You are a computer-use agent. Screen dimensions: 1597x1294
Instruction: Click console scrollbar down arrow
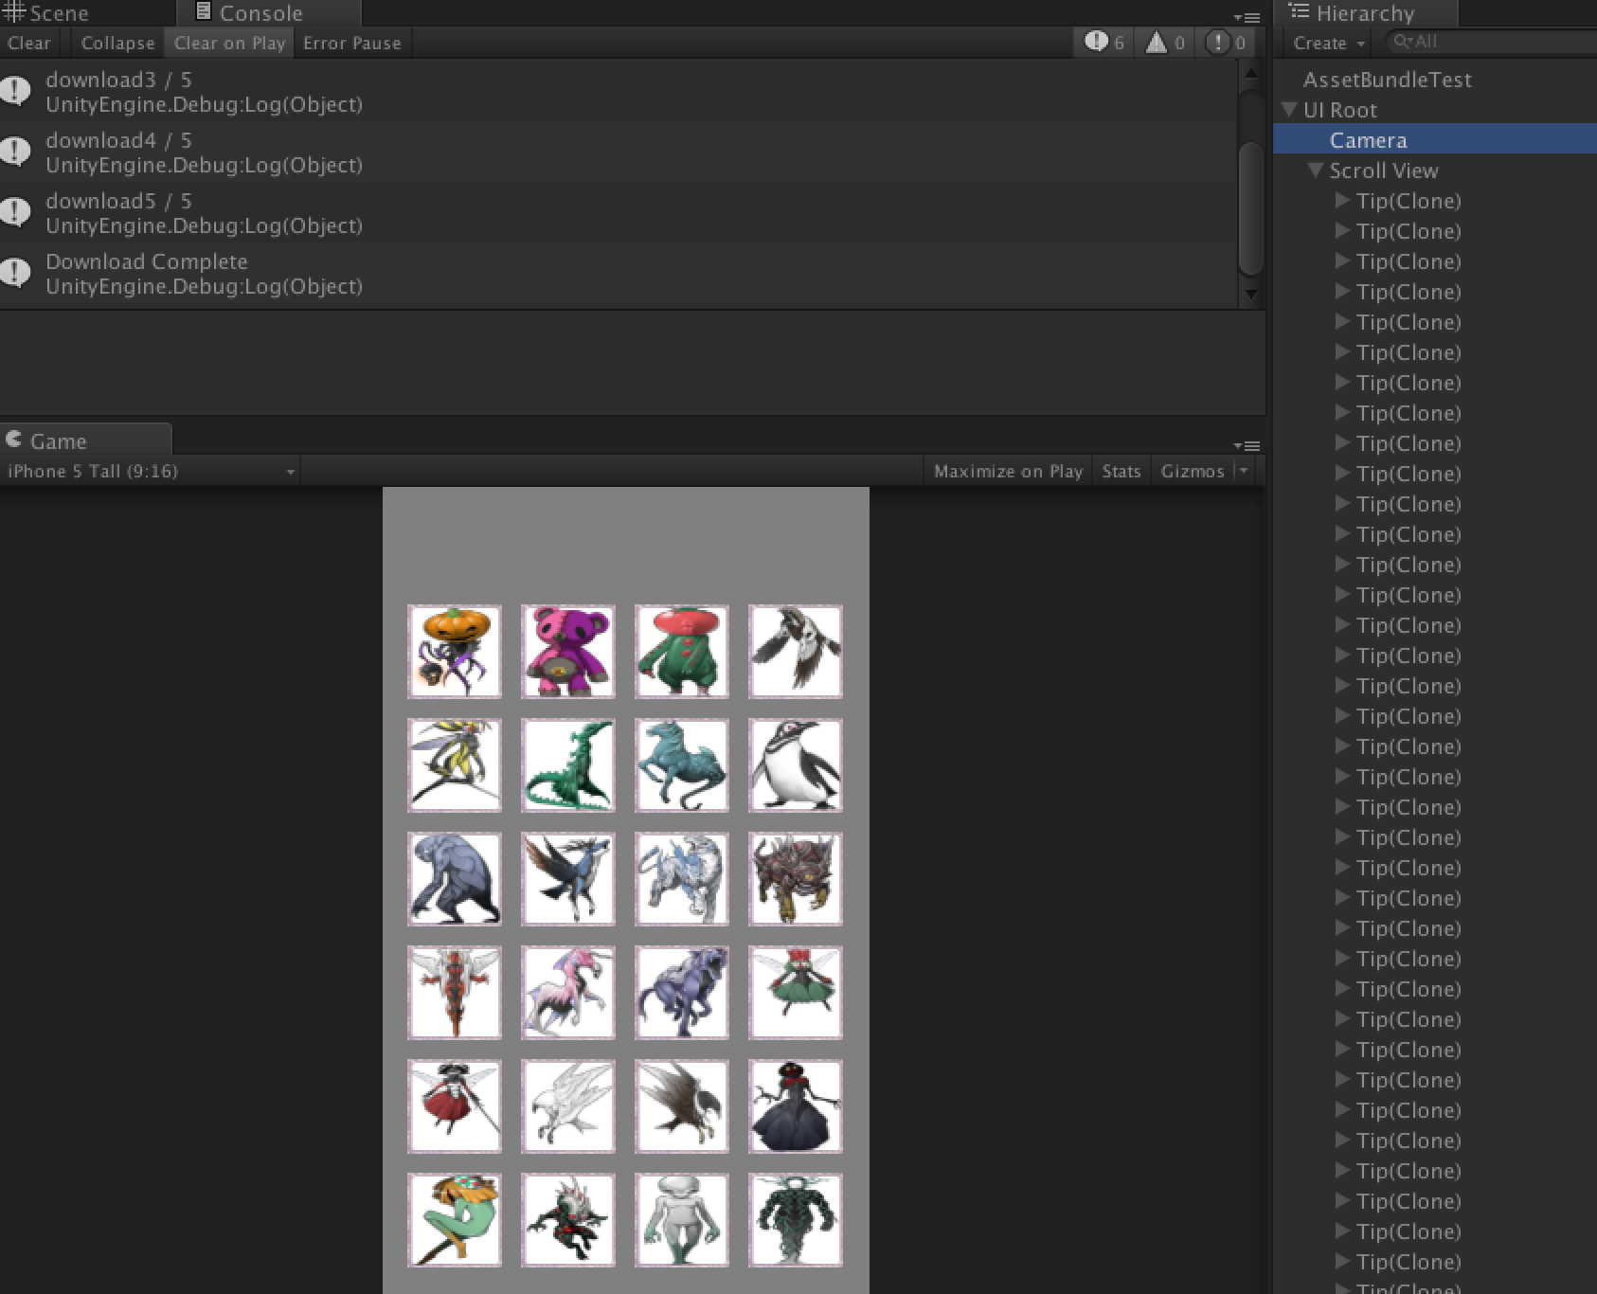pyautogui.click(x=1250, y=295)
